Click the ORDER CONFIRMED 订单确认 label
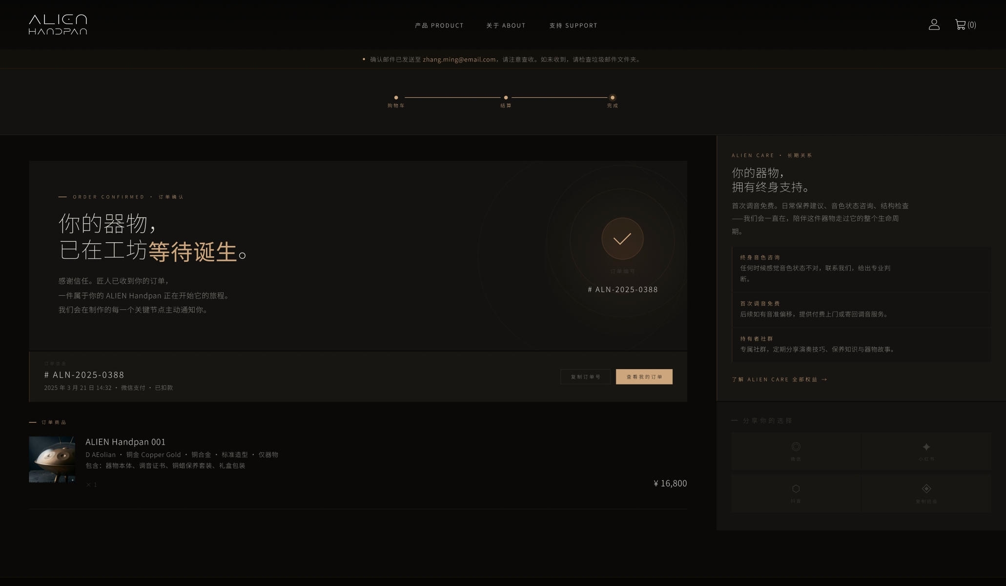This screenshot has height=586, width=1006. (x=128, y=197)
